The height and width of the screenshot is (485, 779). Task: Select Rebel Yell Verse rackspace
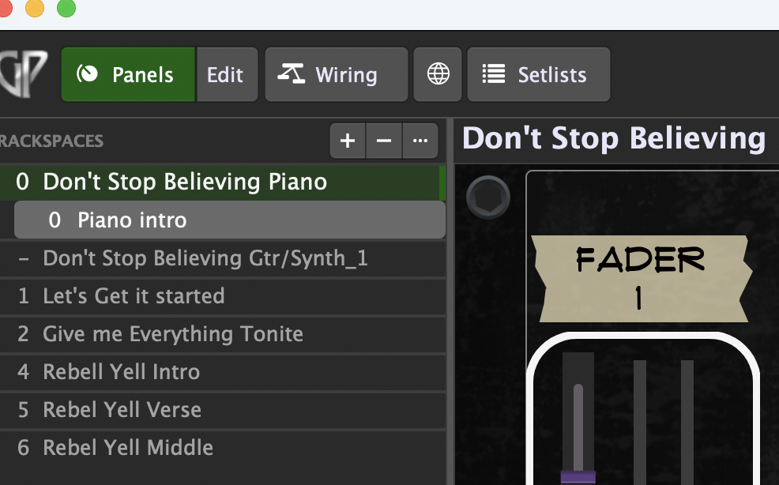click(x=122, y=410)
